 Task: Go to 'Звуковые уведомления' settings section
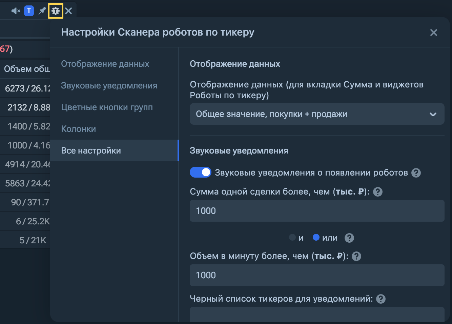[x=109, y=85]
